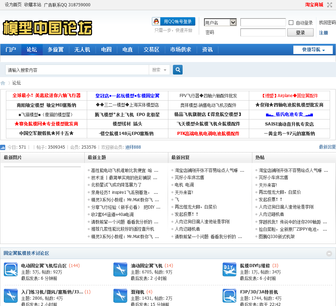This screenshot has width=336, height=306.
Task: Enable the 自动登录 checkbox
Action: (x=291, y=22)
